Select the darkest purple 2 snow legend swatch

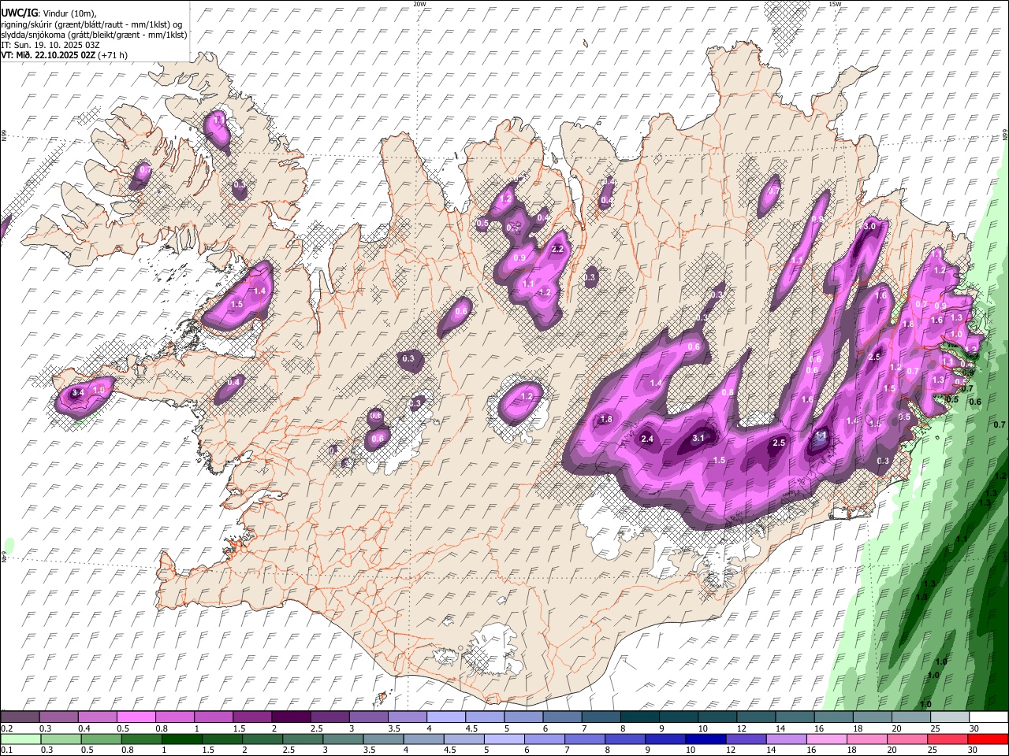pyautogui.click(x=291, y=717)
